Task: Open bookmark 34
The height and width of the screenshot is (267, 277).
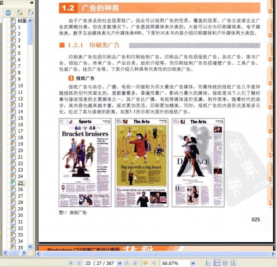Action: (x=20, y=241)
